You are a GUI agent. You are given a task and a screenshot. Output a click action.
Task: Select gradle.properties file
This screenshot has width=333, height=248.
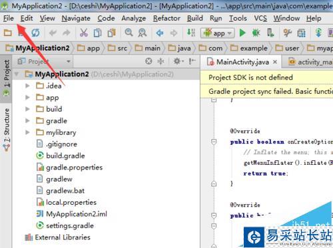69,168
